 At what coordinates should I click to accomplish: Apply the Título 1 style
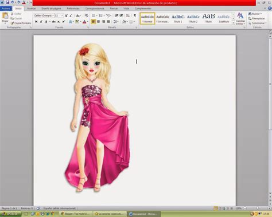[178, 18]
